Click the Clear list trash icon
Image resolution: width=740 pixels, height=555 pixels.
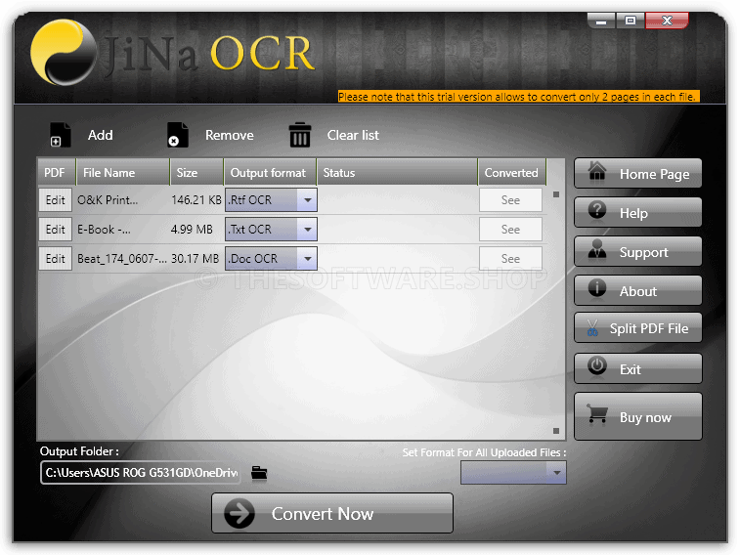pos(300,135)
